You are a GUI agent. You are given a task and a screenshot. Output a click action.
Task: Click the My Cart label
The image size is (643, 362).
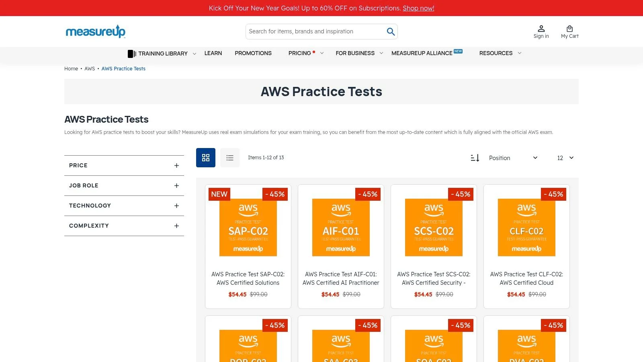(570, 36)
